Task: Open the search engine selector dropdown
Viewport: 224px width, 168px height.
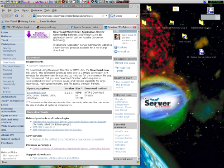Action: tap(113, 16)
